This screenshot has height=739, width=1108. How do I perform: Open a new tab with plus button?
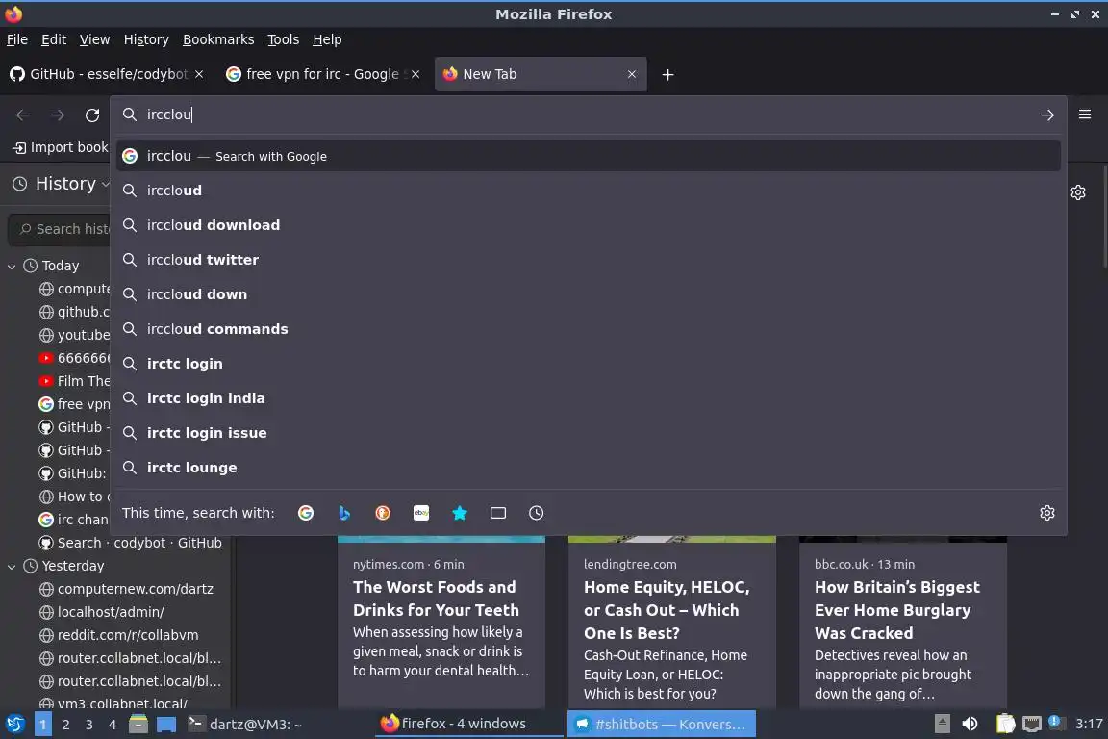point(667,74)
